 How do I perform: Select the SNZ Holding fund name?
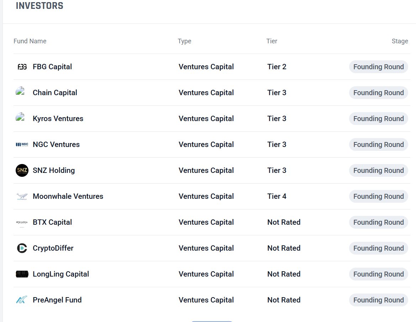tap(54, 170)
